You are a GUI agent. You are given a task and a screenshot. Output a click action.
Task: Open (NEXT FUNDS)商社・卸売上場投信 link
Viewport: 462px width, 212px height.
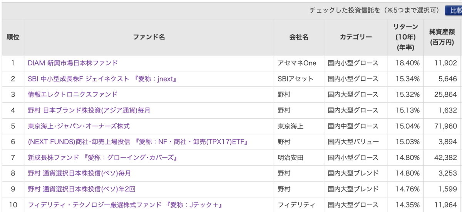click(x=137, y=142)
